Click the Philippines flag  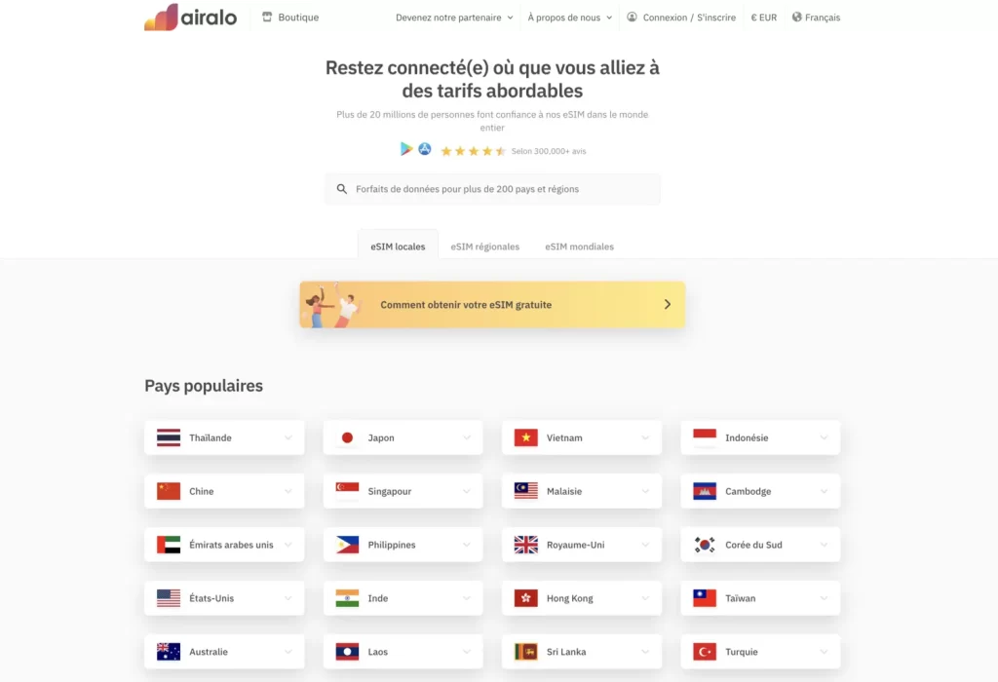pyautogui.click(x=348, y=545)
